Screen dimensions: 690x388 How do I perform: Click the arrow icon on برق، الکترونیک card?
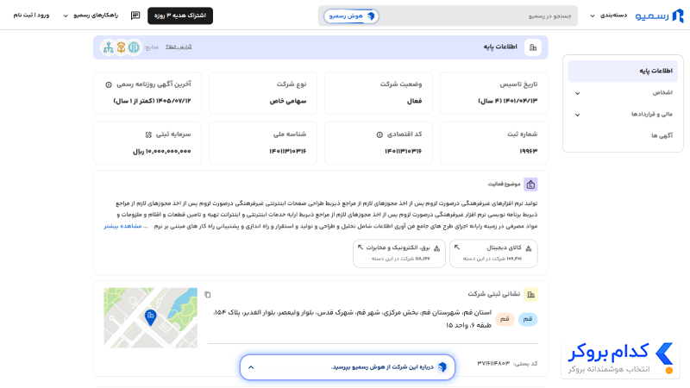click(x=361, y=247)
